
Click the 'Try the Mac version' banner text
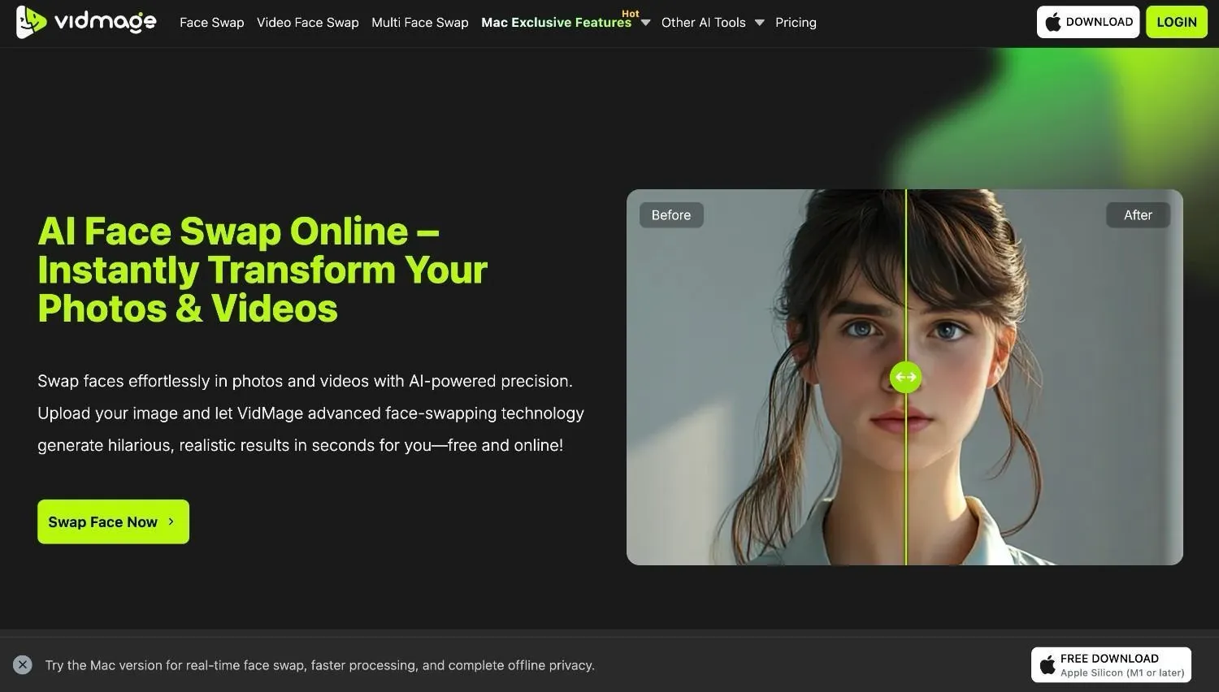coord(320,665)
